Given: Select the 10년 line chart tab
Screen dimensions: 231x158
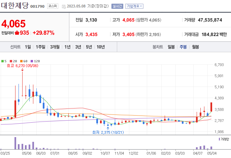Looking at the screenshot, I should [x=101, y=47].
